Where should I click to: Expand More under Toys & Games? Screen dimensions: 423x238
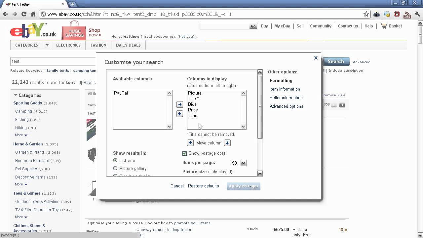pos(21,217)
